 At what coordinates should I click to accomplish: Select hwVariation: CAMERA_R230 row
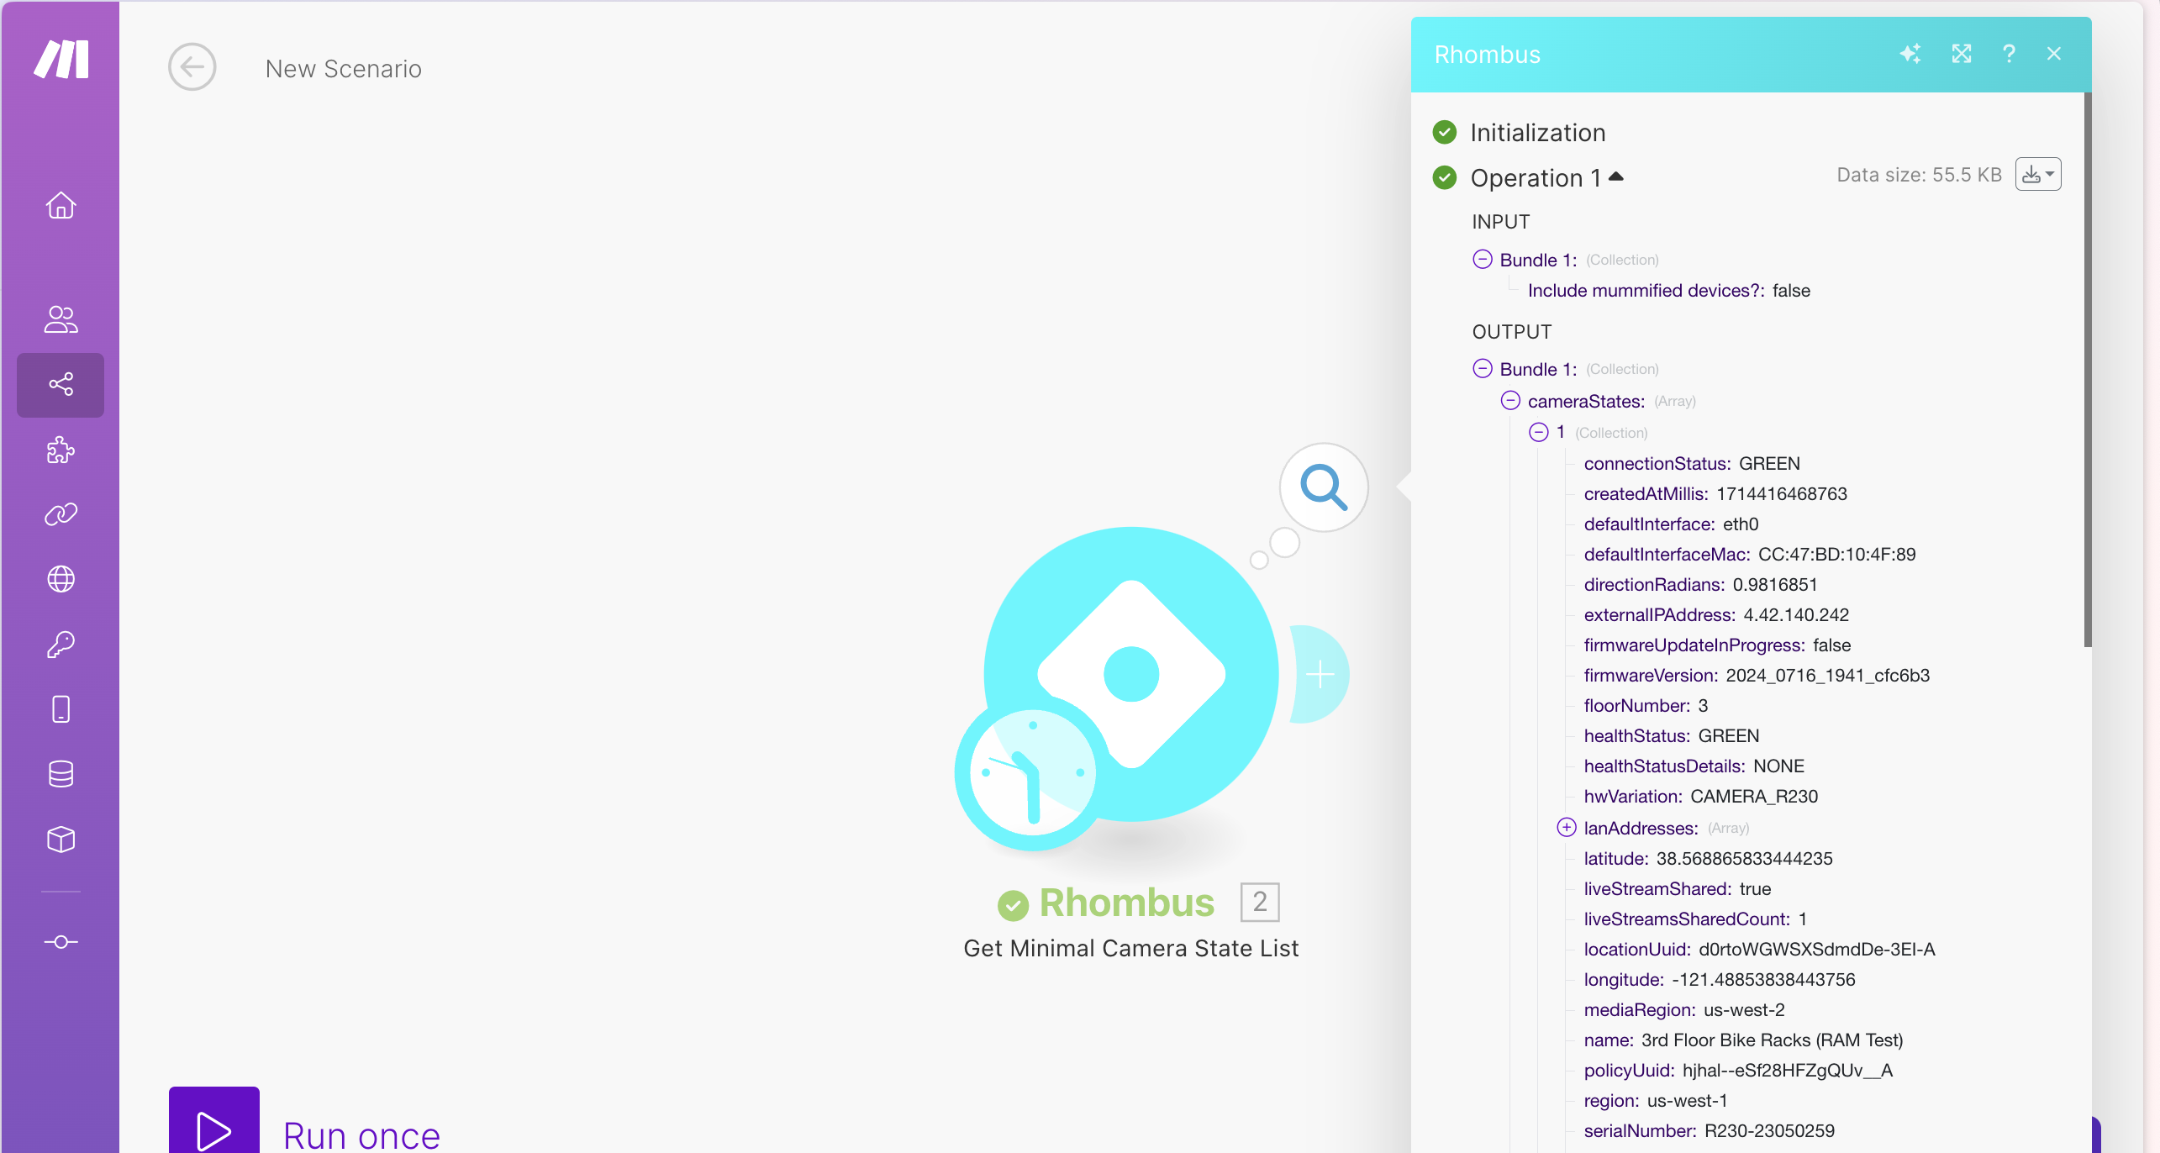tap(1700, 797)
